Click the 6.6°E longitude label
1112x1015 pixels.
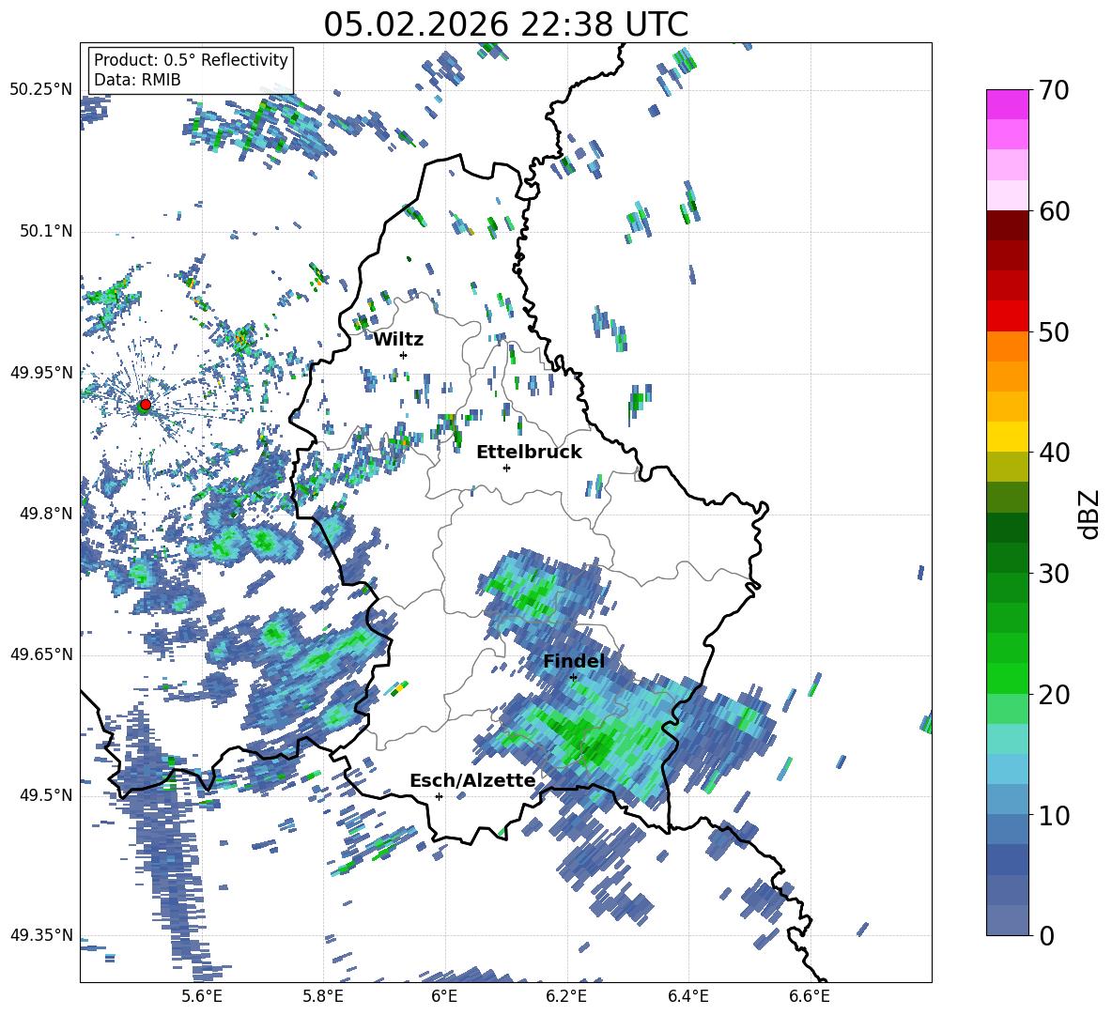click(810, 997)
